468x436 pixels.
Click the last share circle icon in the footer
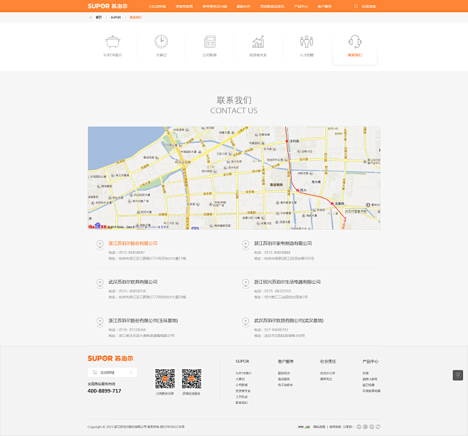click(378, 427)
